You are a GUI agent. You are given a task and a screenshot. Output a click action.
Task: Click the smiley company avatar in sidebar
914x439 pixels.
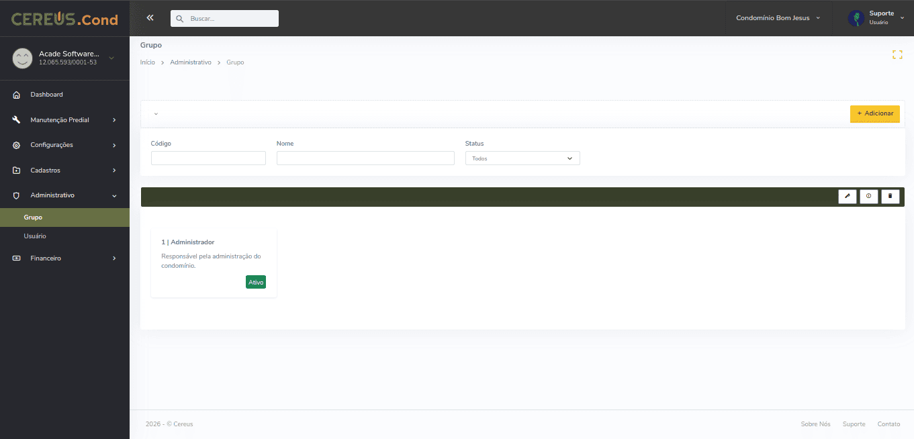22,58
